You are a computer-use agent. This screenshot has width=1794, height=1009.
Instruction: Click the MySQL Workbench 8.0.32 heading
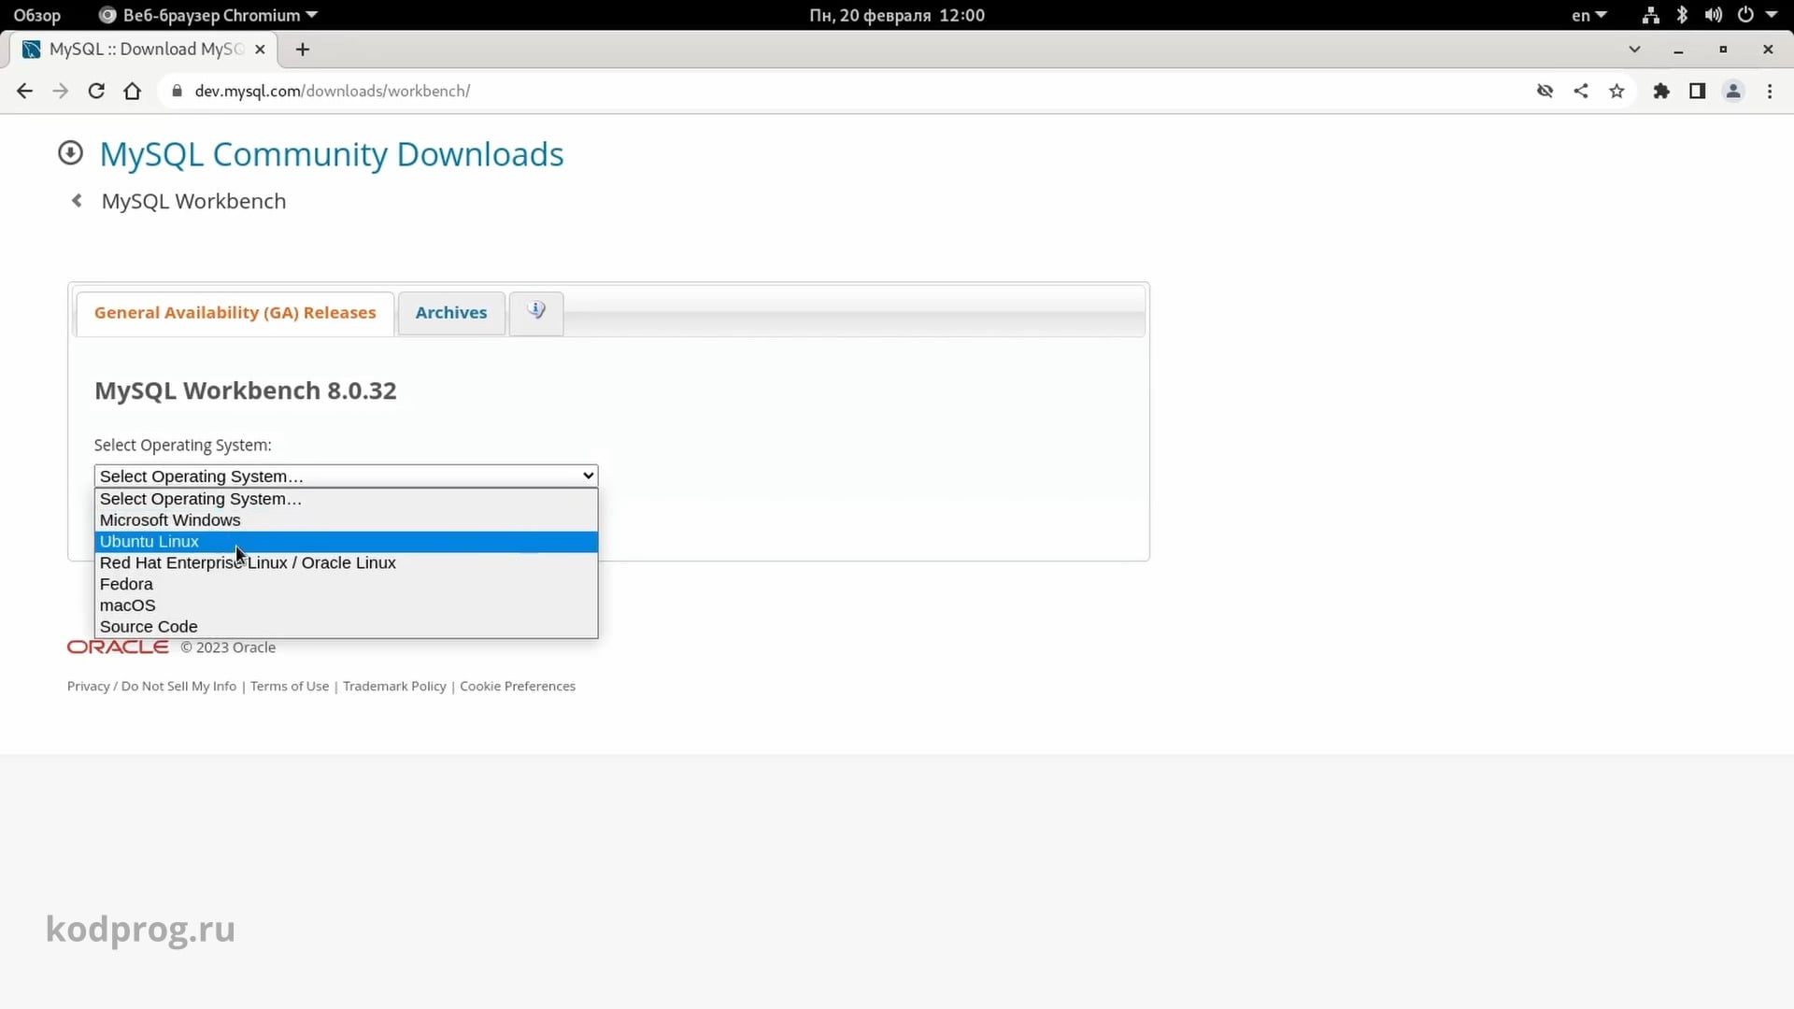[x=246, y=391]
